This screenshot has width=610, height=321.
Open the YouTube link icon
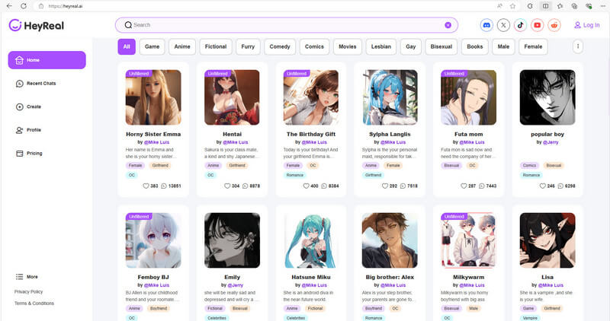tap(538, 25)
